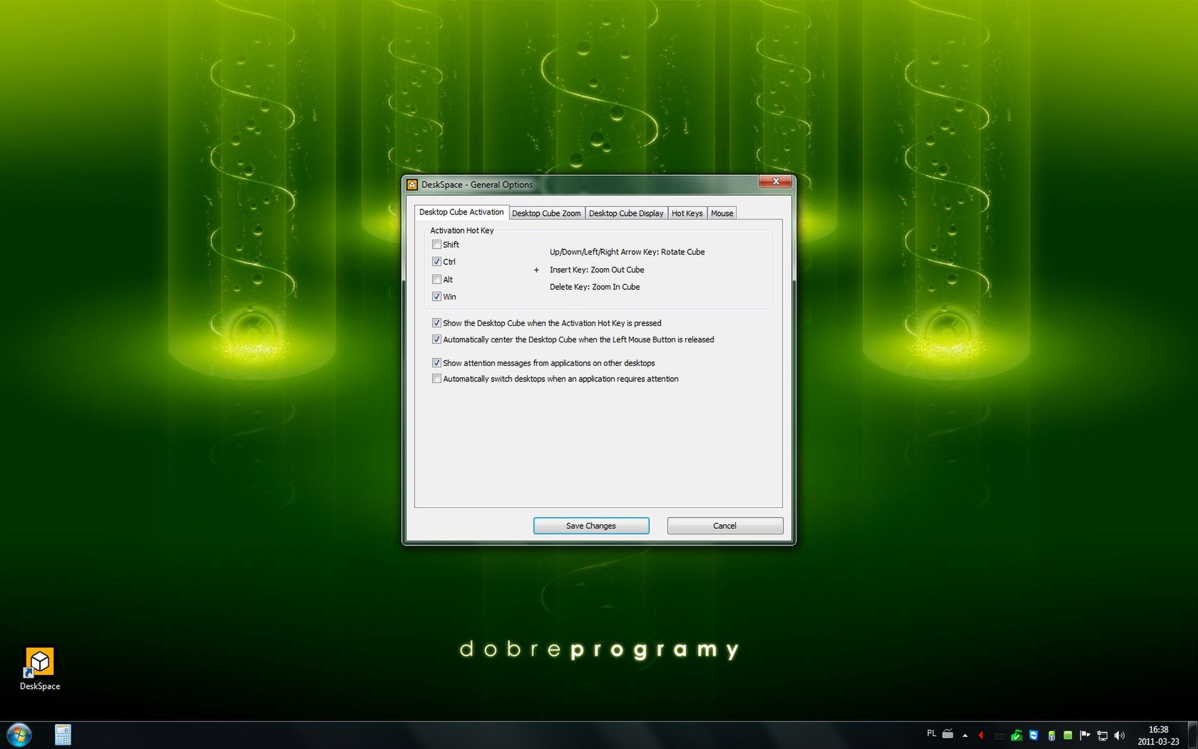The image size is (1198, 749).
Task: Open the Action Center flag icon
Action: [1085, 735]
